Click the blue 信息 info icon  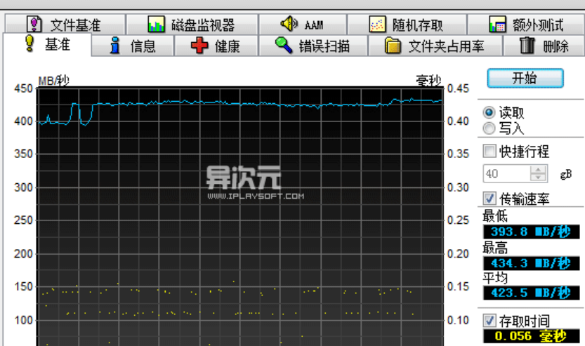click(116, 46)
